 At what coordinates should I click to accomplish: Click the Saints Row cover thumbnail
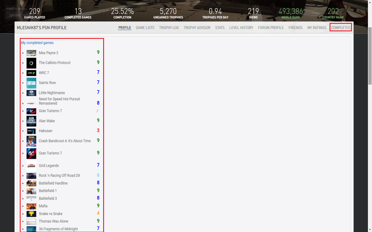tap(31, 83)
